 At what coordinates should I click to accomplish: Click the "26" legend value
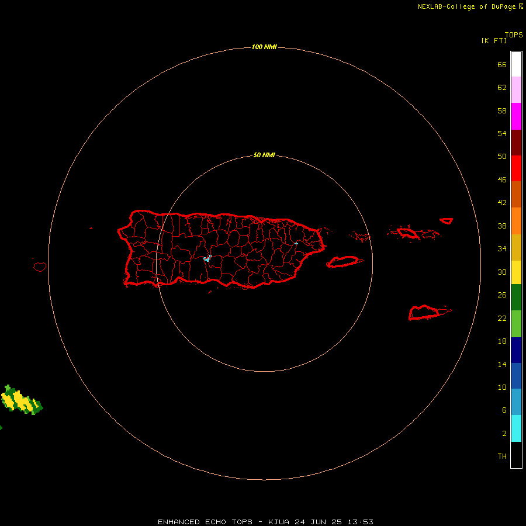point(502,295)
